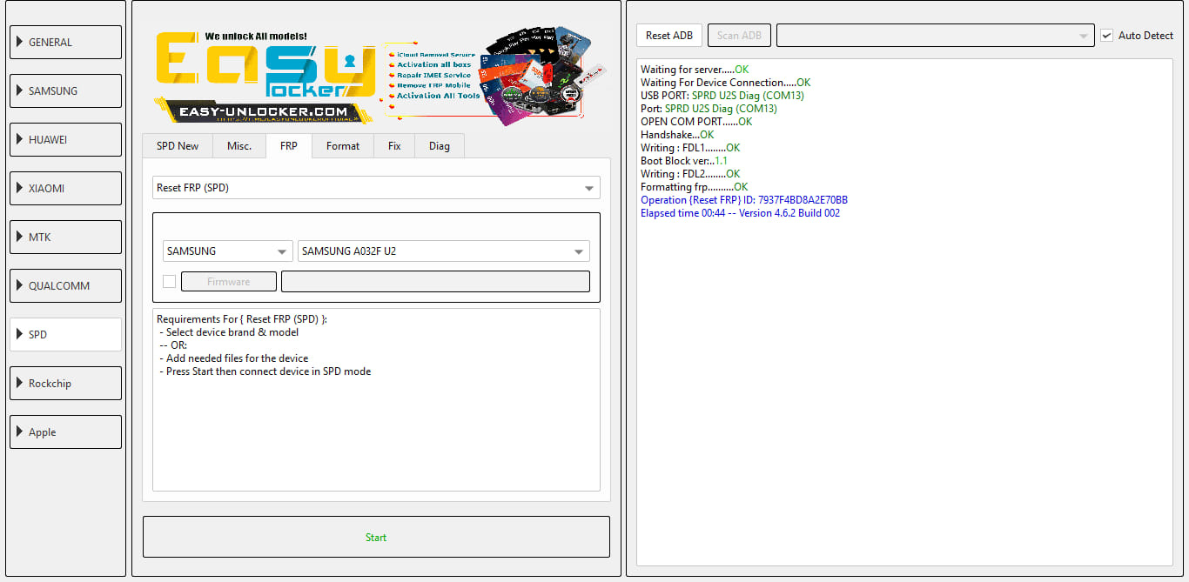This screenshot has width=1189, height=582.
Task: Click the 'Waiting for server.....OK' log line
Action: tap(695, 70)
